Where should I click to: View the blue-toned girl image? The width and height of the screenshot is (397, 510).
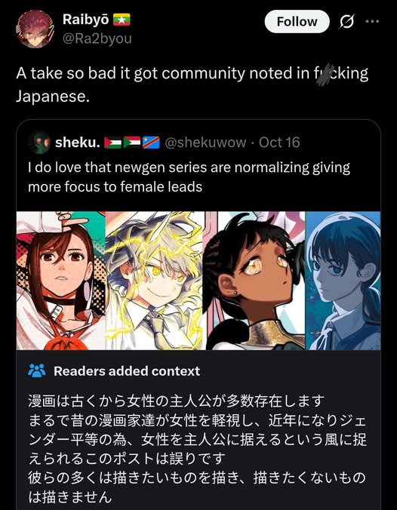343,281
